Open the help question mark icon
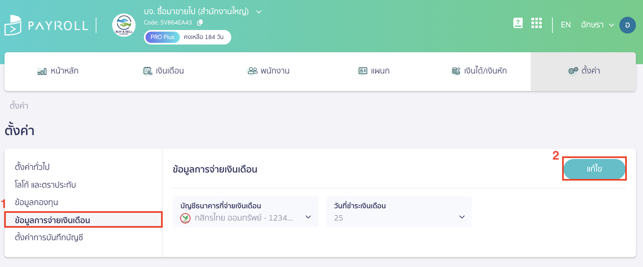643x267 pixels. coord(518,23)
